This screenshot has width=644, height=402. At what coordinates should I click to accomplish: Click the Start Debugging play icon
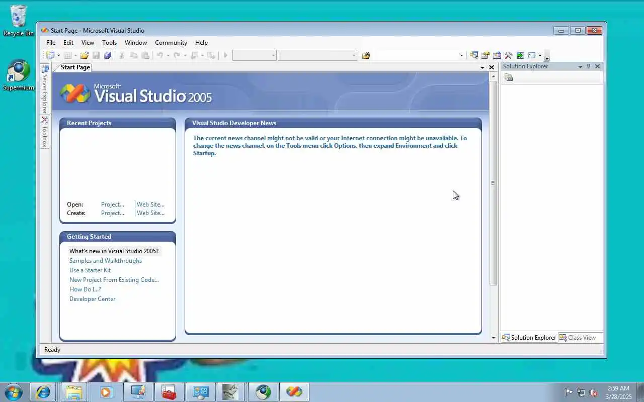point(225,55)
